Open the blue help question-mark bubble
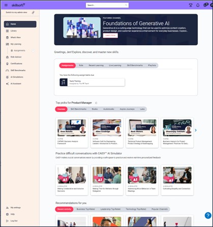 [x=208, y=215]
